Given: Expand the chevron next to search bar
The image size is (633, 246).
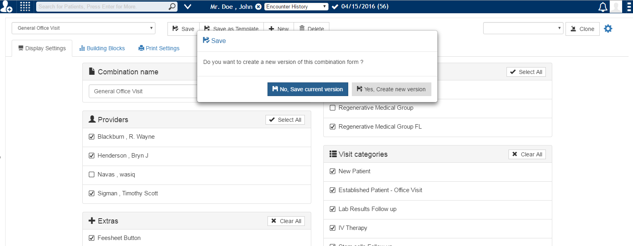Looking at the screenshot, I should (x=188, y=6).
